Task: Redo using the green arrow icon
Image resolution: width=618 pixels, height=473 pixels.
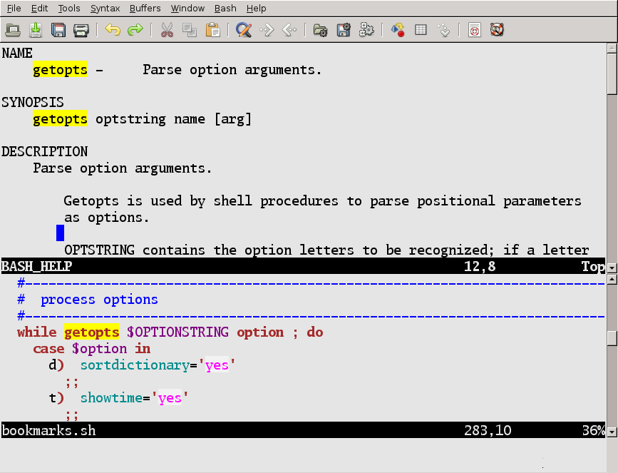Action: pyautogui.click(x=135, y=30)
